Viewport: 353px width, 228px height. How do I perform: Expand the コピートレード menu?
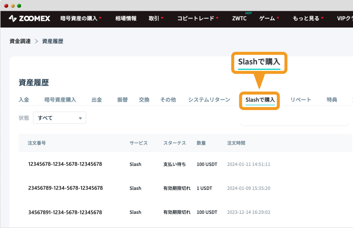pyautogui.click(x=198, y=19)
